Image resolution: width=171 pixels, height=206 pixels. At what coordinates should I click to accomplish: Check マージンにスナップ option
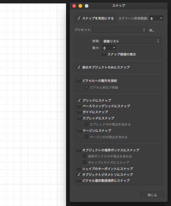click(79, 131)
